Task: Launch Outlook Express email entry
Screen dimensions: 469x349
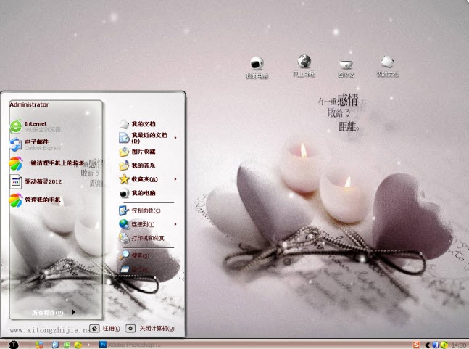Action: [x=36, y=144]
